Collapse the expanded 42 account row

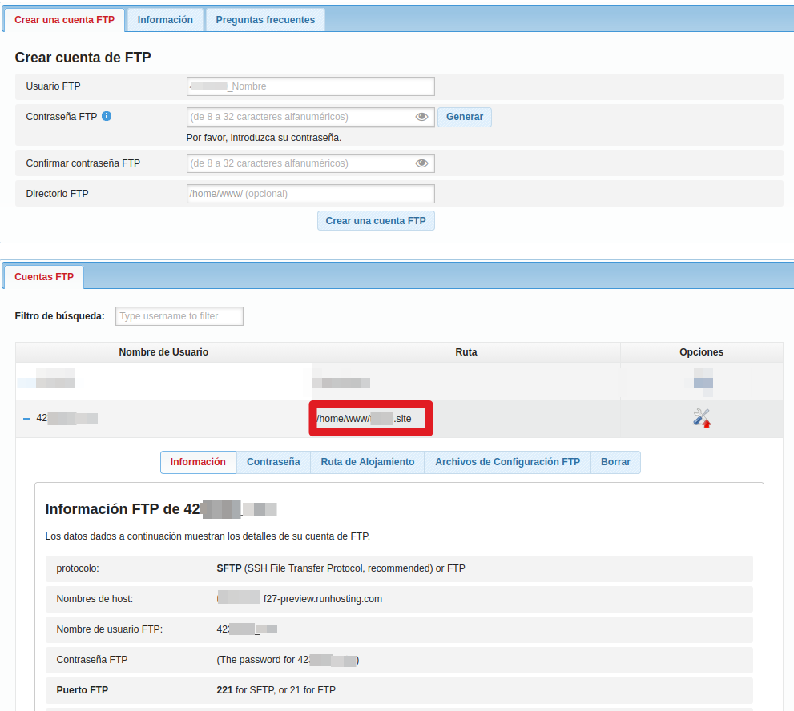click(x=26, y=419)
